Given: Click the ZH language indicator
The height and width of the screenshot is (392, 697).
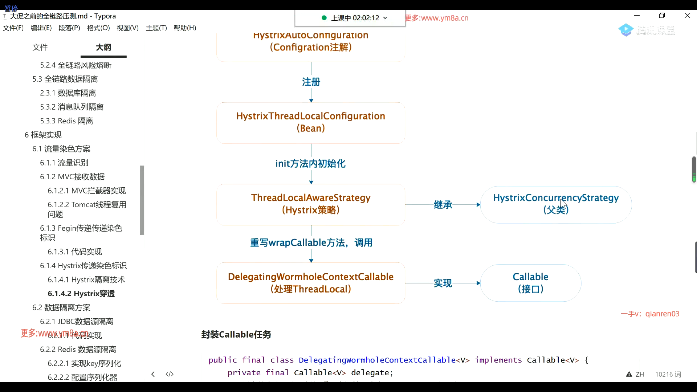Looking at the screenshot, I should click(640, 374).
